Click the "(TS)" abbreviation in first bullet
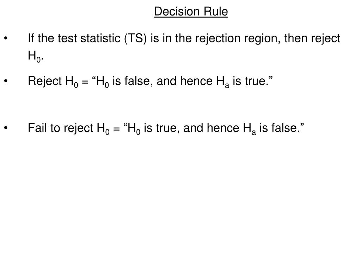This screenshot has height=271, width=361. (135, 38)
